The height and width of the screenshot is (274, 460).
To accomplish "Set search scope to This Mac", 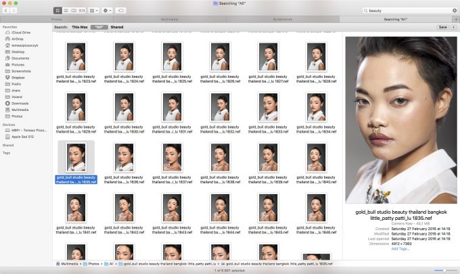I will pos(80,27).
